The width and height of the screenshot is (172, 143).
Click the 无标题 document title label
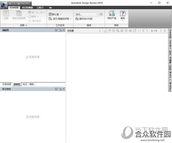(70, 31)
